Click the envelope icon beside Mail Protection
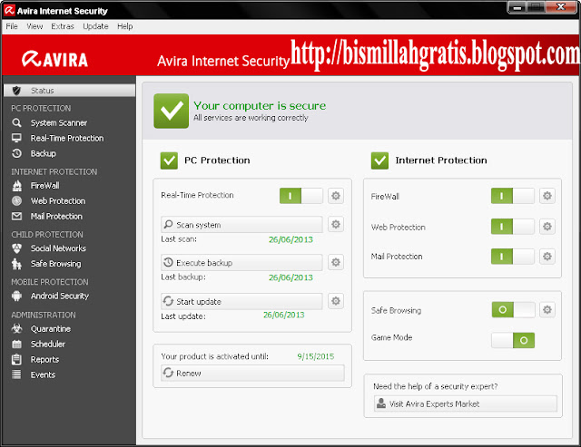581x447 pixels. pos(16,216)
